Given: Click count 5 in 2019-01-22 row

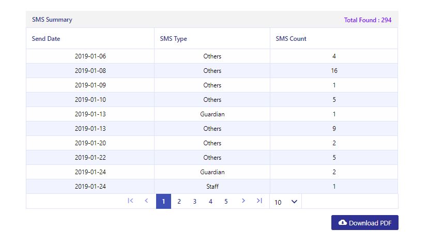Looking at the screenshot, I should pyautogui.click(x=334, y=158).
